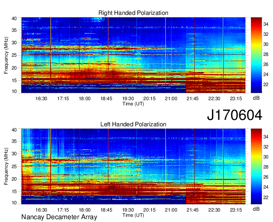Click the 30 MHz tick label on bottom plot
The image size is (273, 222).
click(x=14, y=154)
